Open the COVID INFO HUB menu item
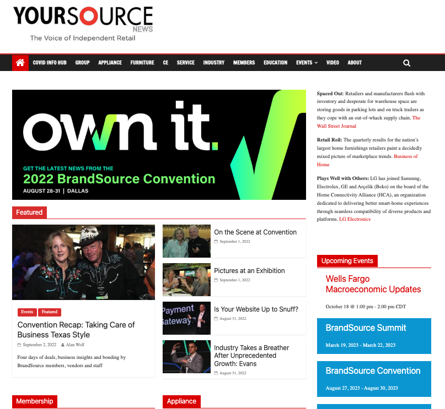This screenshot has height=409, width=445. pos(50,63)
